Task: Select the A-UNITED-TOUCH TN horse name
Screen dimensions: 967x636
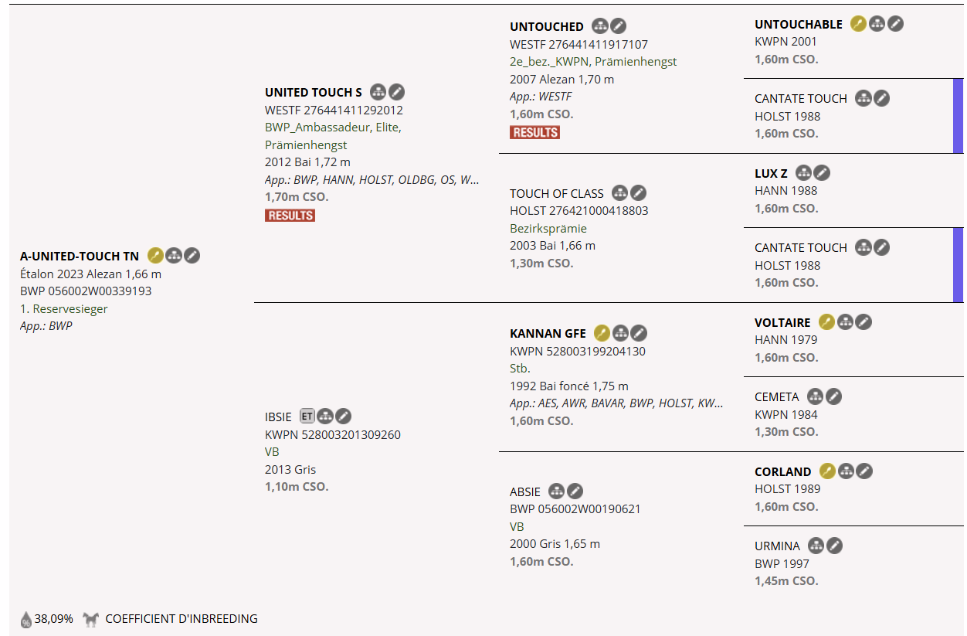Action: 80,257
